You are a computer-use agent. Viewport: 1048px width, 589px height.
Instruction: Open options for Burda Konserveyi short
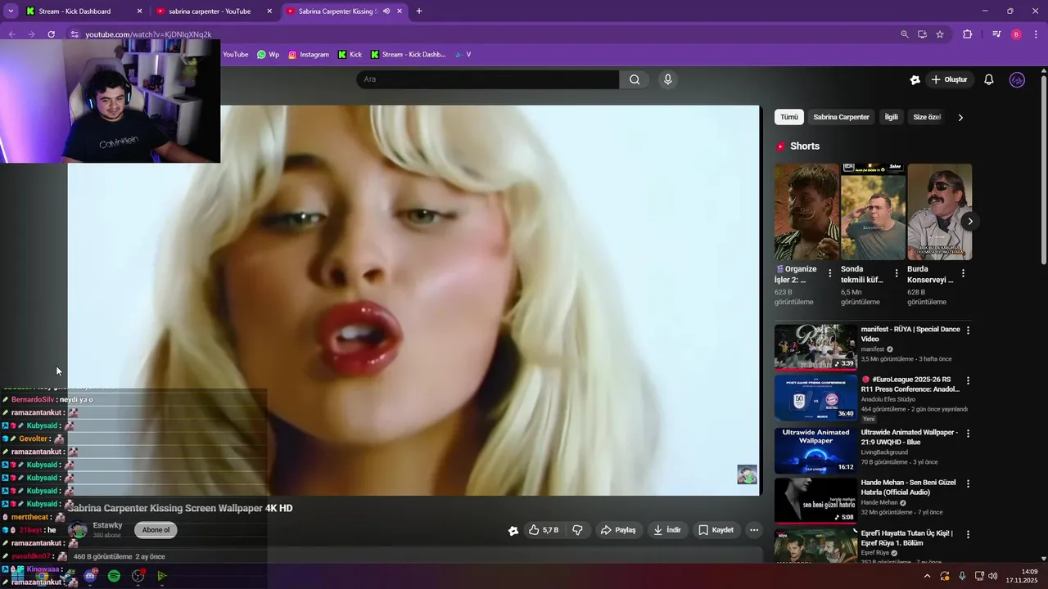click(x=963, y=273)
